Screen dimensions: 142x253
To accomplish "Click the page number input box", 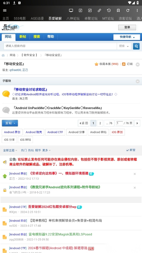I will tap(120, 123).
